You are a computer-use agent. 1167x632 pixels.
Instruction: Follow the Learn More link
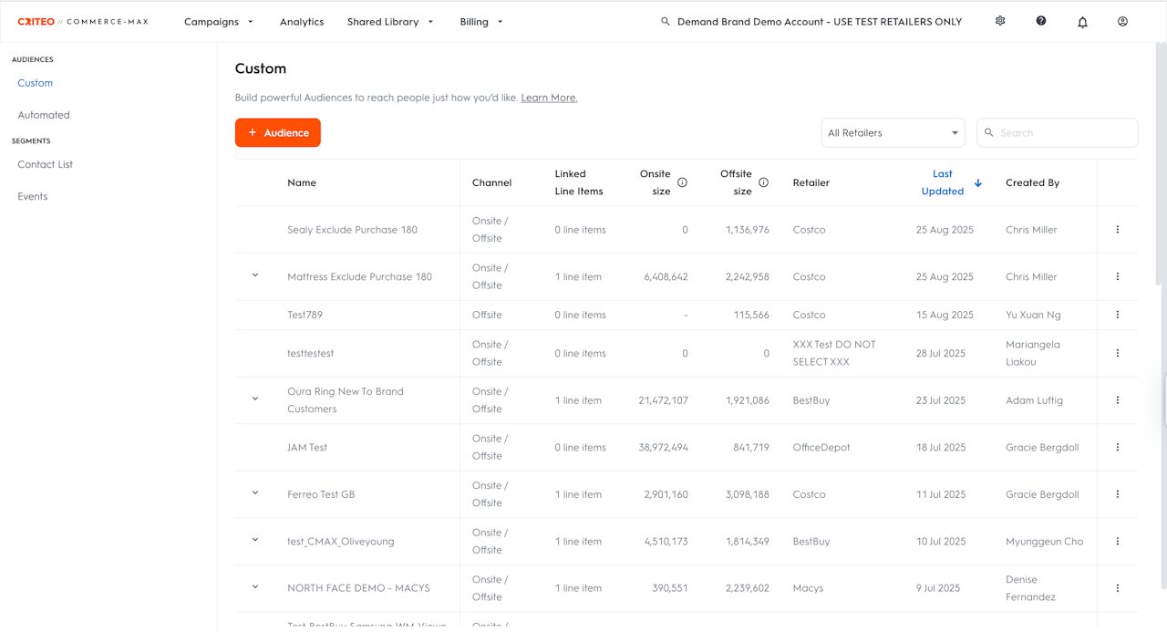(549, 98)
